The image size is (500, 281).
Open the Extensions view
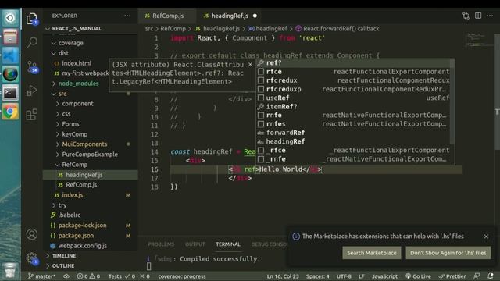[x=31, y=115]
